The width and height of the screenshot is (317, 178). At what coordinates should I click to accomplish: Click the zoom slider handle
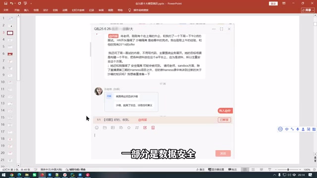point(288,170)
